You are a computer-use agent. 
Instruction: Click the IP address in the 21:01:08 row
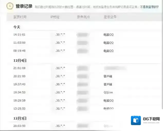60,68
